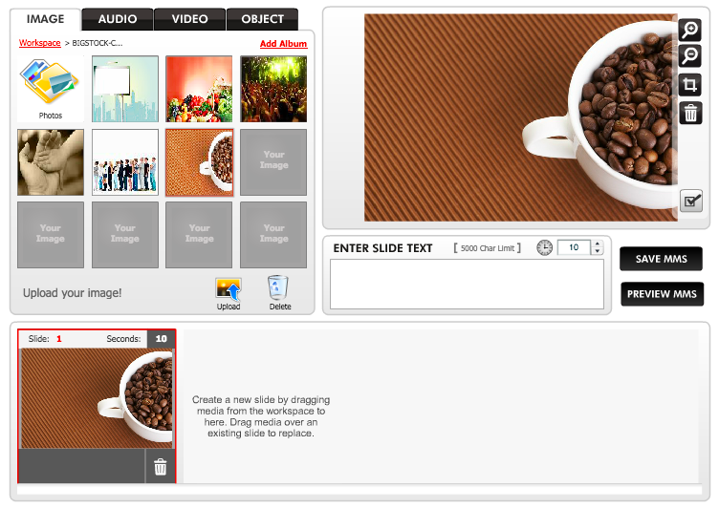Select the sepia hands thumbnail
The width and height of the screenshot is (719, 509).
51,162
